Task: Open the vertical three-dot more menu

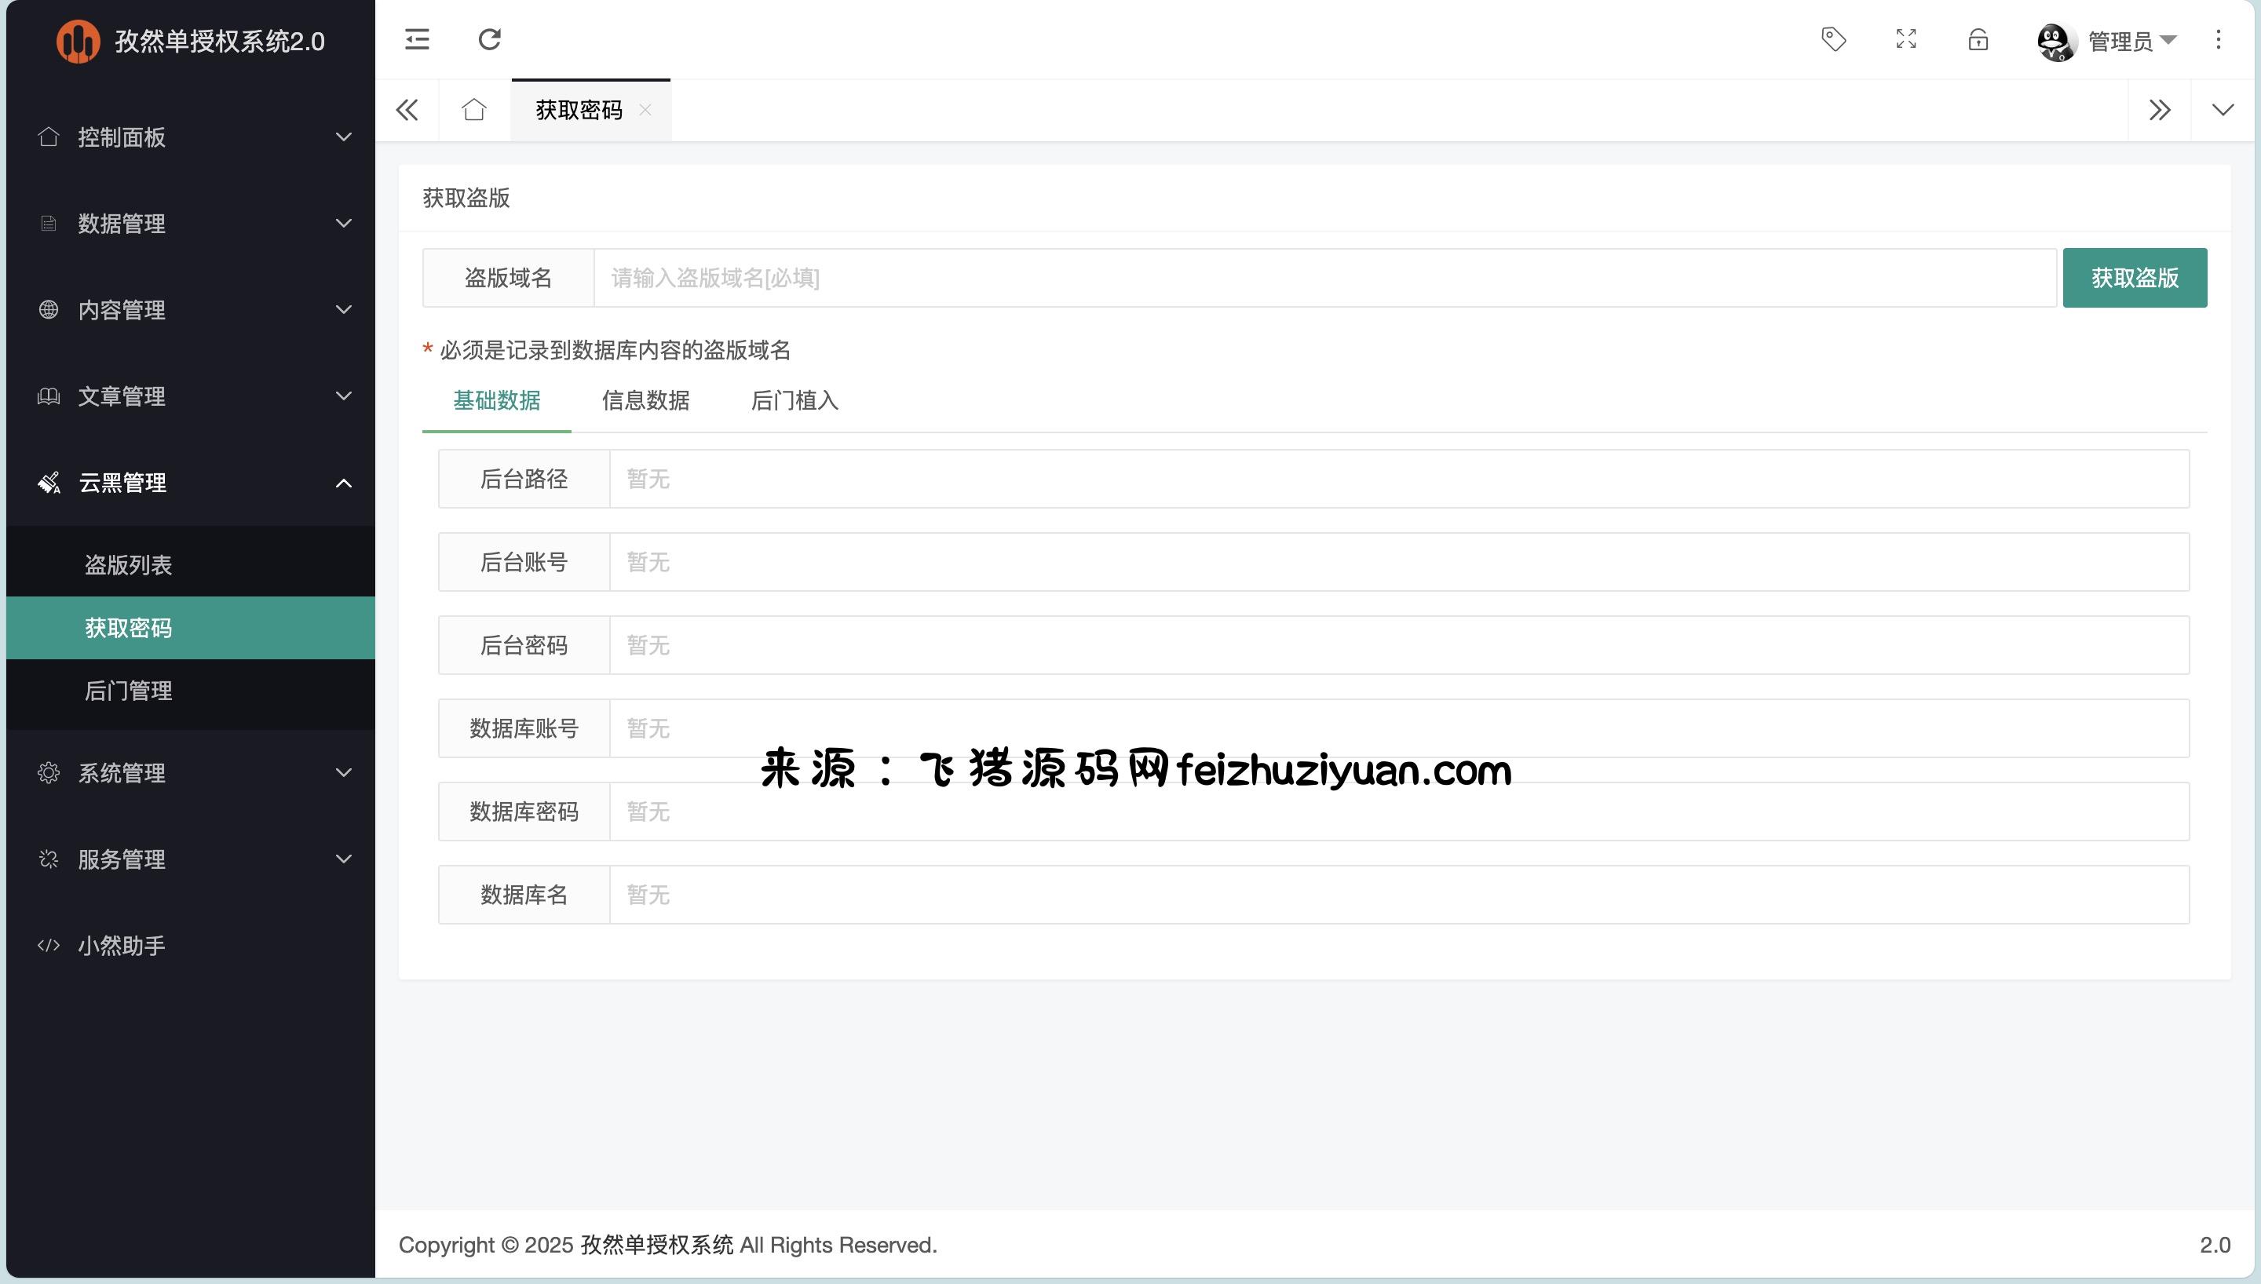Action: point(2218,40)
